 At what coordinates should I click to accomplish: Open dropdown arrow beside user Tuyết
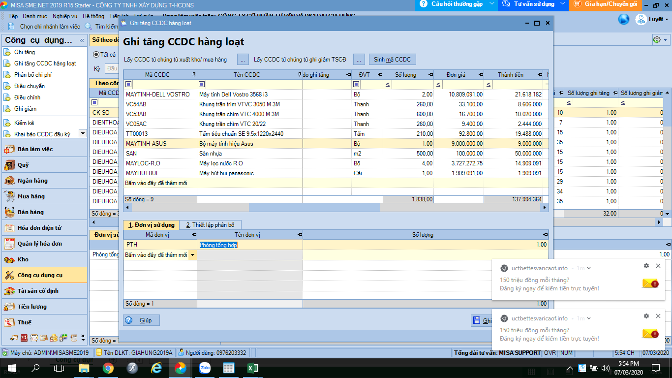pyautogui.click(x=667, y=19)
